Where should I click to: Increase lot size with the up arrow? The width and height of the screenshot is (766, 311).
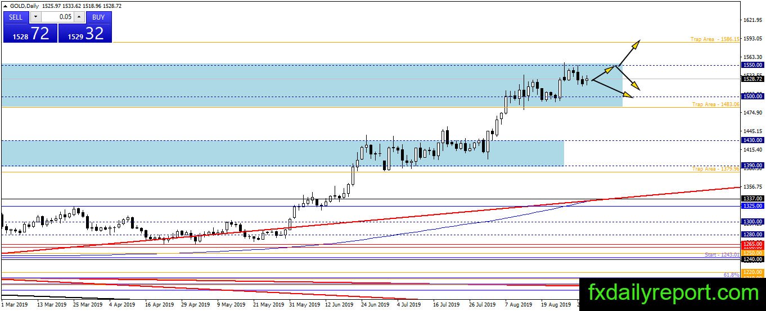pos(79,17)
